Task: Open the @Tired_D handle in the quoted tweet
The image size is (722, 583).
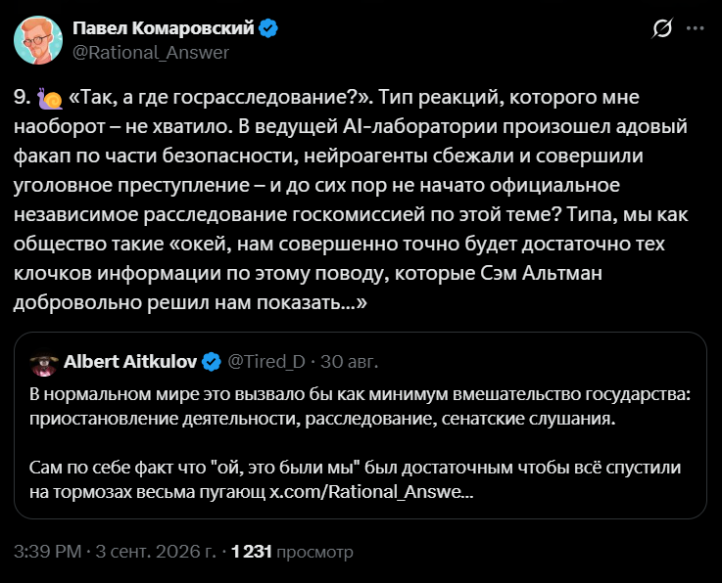Action: click(x=266, y=362)
